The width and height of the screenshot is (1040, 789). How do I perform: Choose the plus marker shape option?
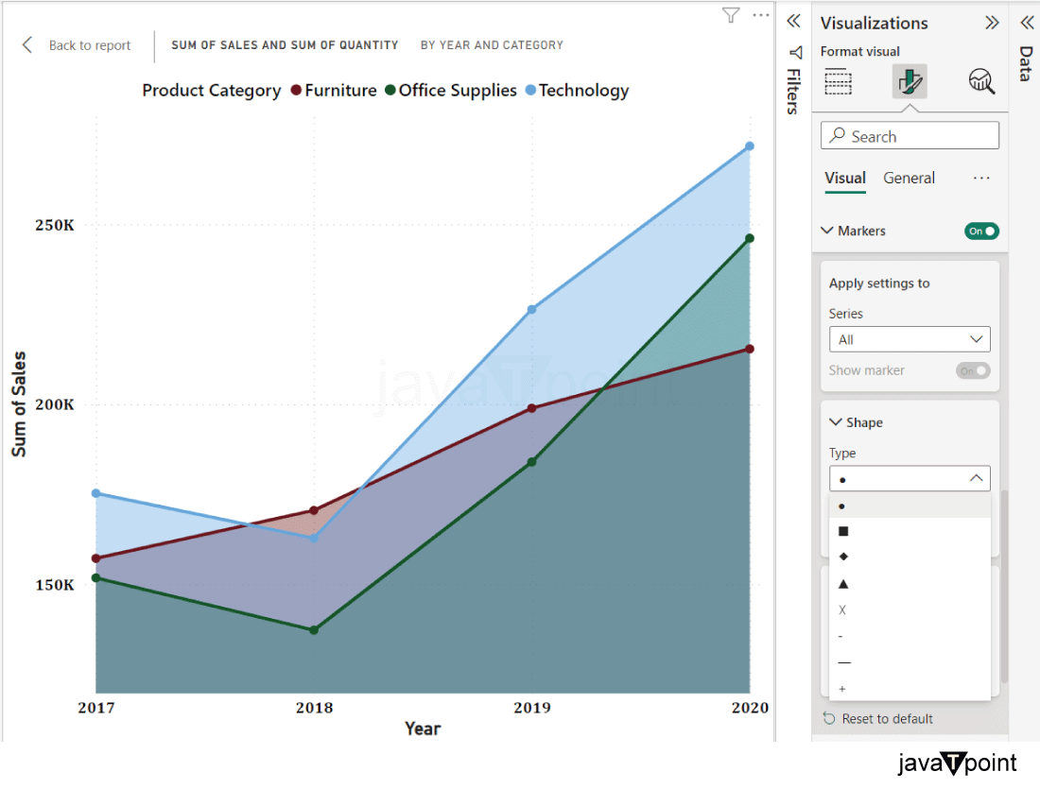click(910, 689)
